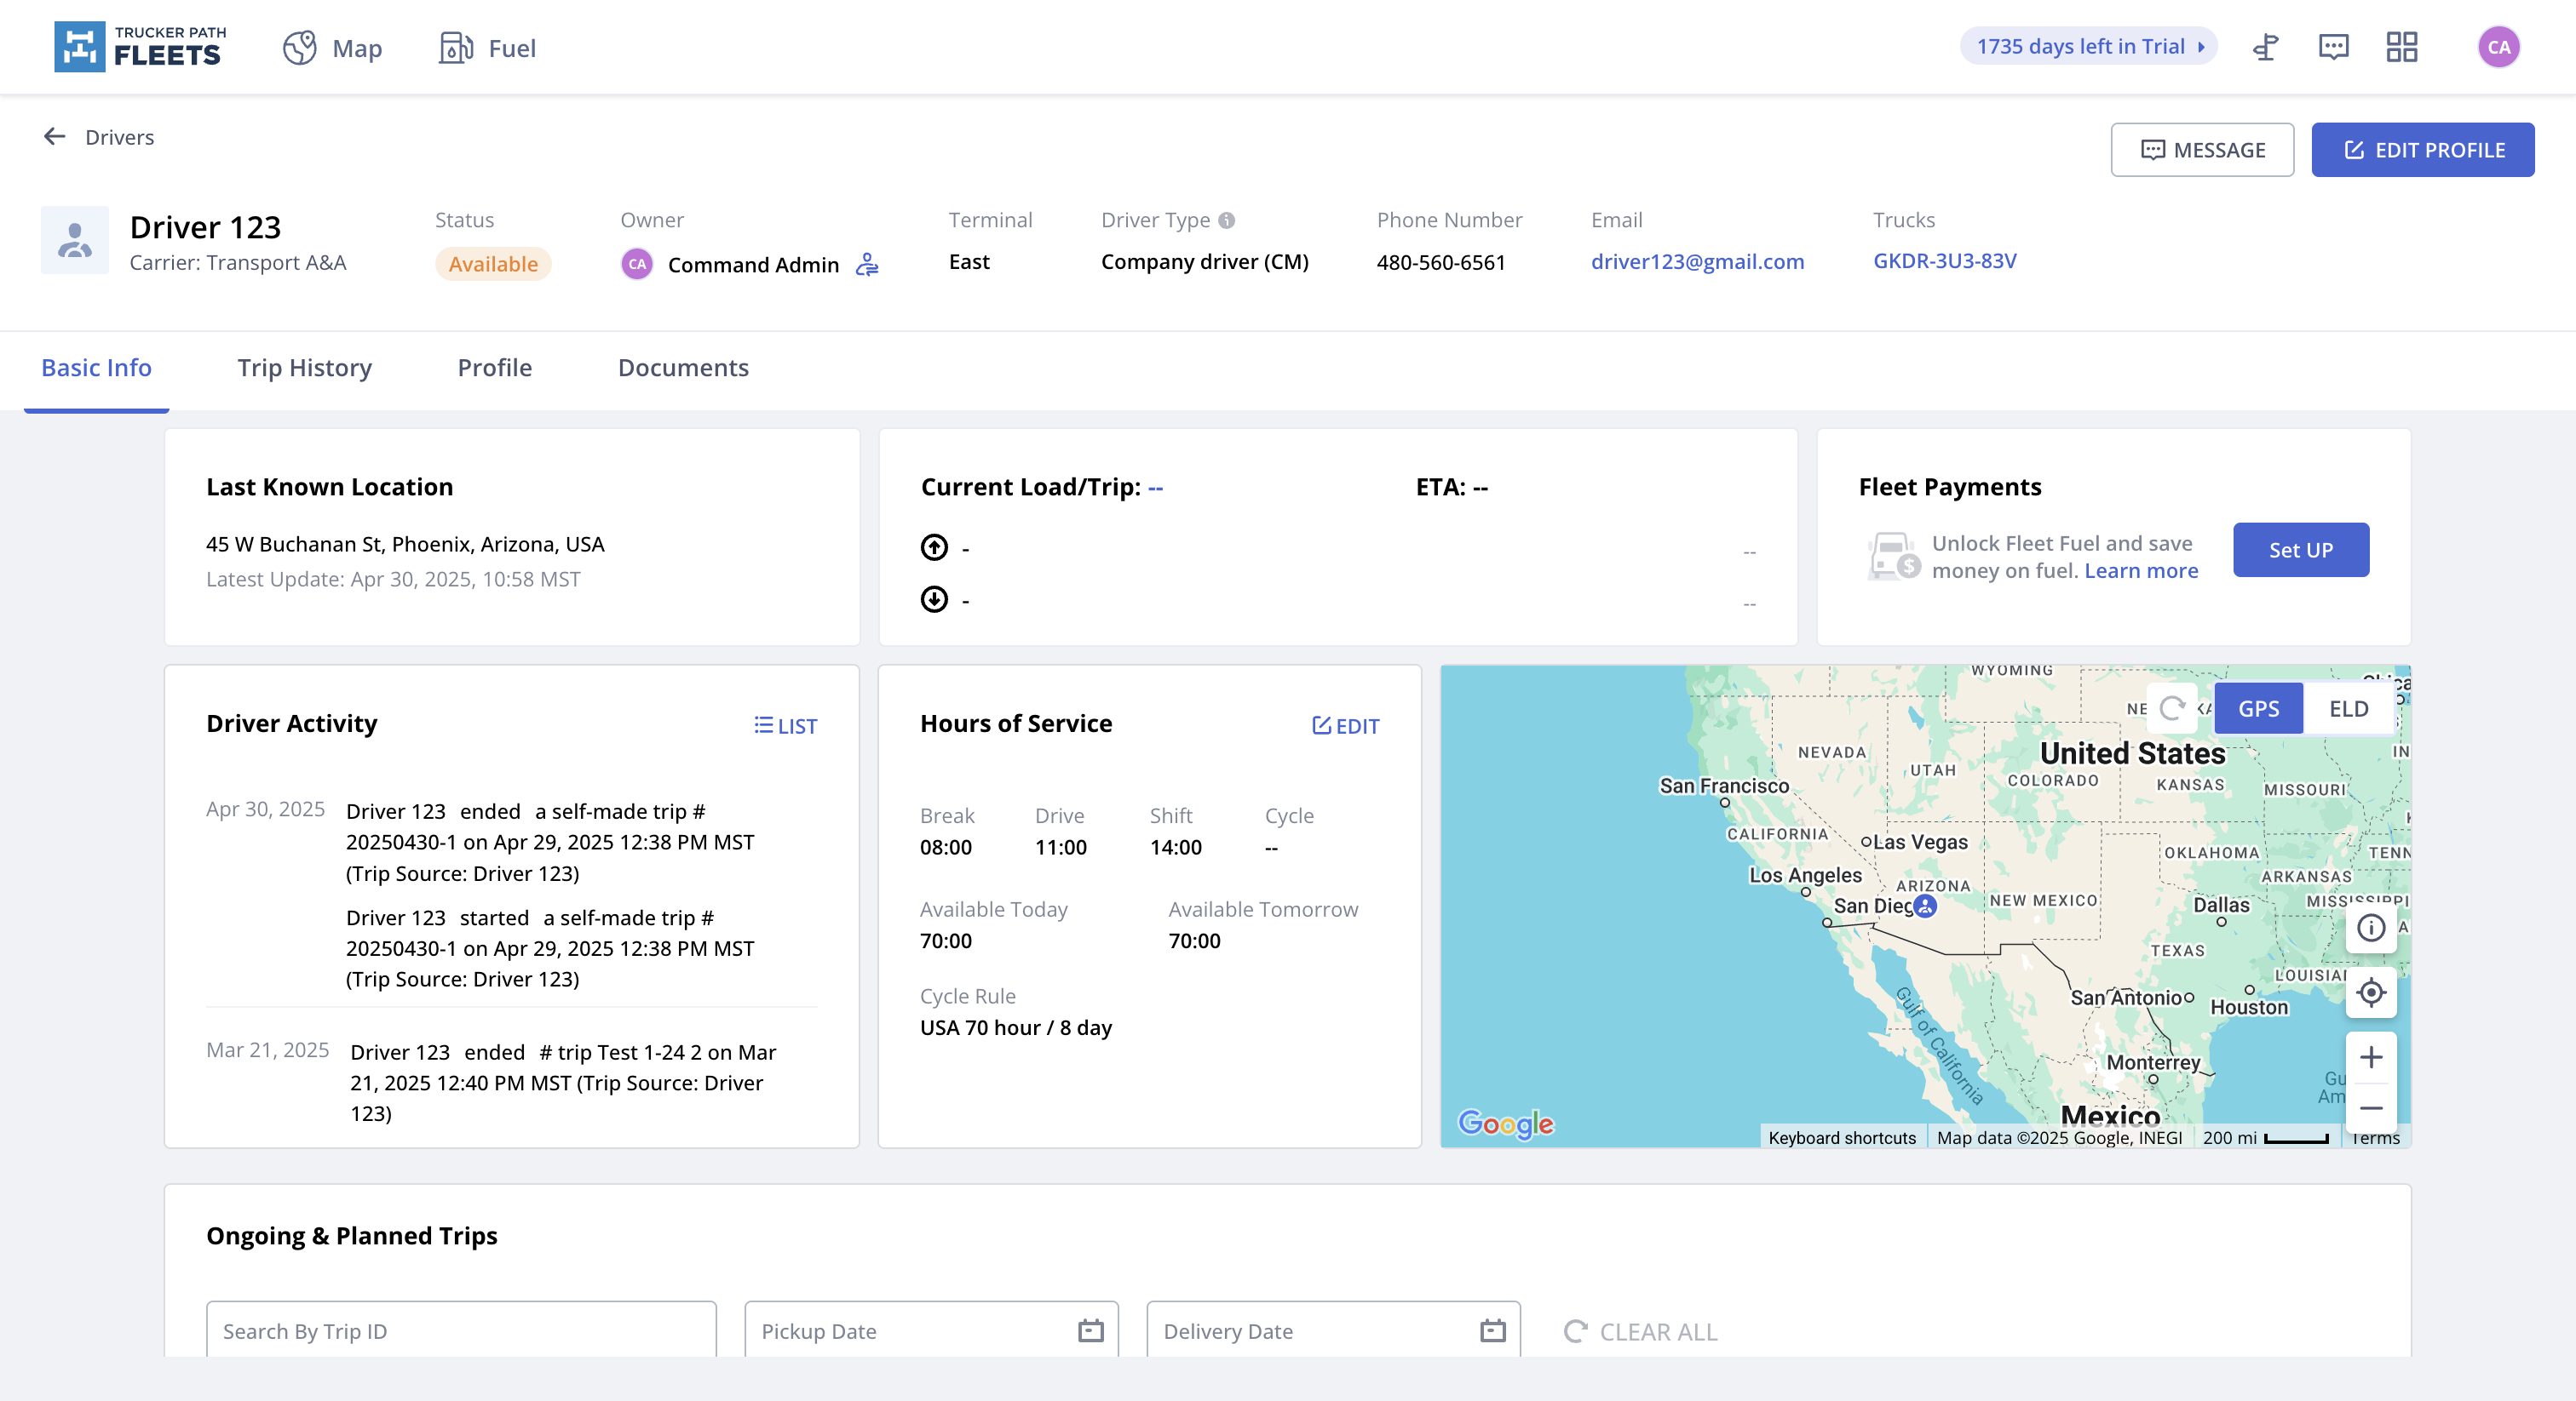
Task: Type in the Search By Trip ID field
Action: coord(460,1330)
